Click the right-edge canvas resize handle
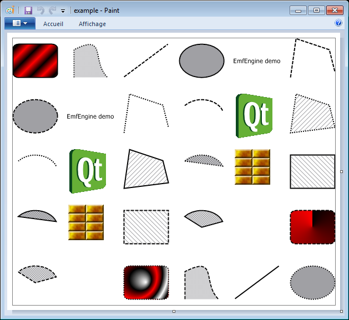Screen dimensions: 349x320 click(342, 171)
